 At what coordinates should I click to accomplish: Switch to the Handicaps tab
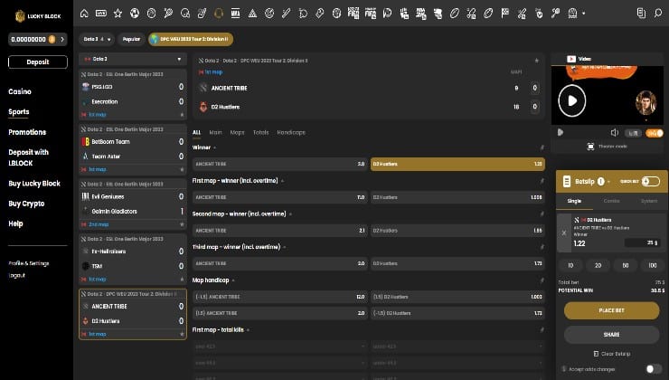291,133
